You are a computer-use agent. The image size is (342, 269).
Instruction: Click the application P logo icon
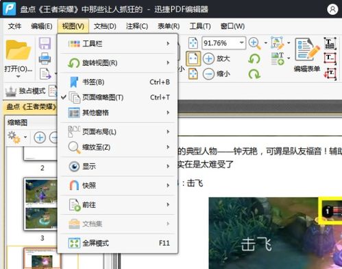(10, 9)
